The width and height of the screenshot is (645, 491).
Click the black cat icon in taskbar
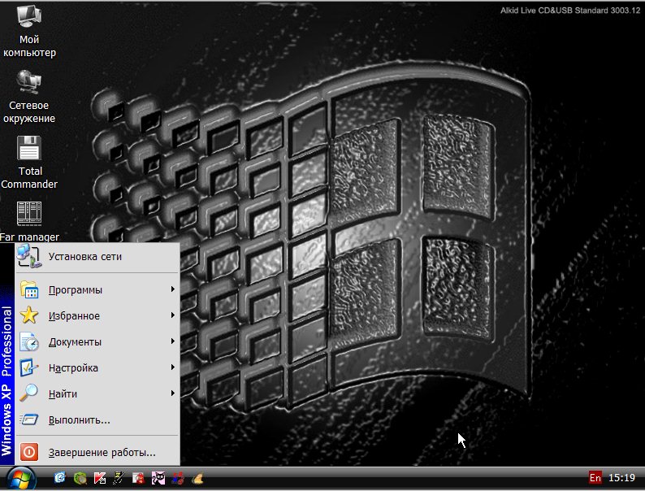click(x=158, y=478)
